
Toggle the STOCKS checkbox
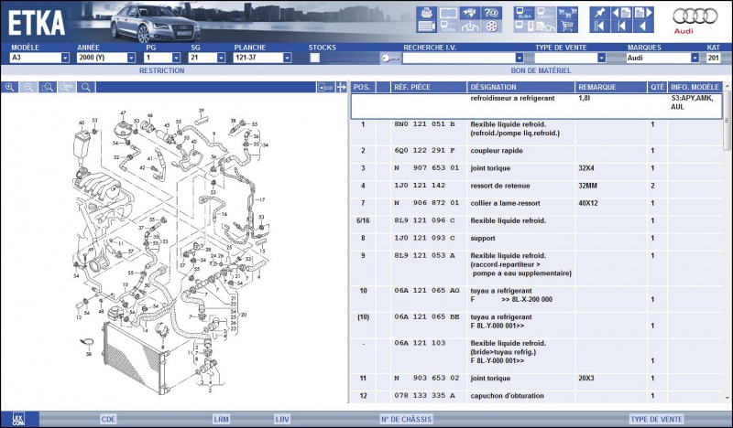coord(315,58)
